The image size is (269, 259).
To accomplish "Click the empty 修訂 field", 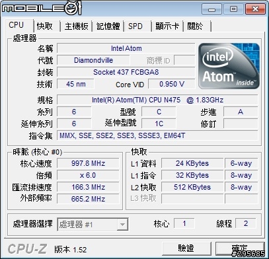I will click(x=241, y=124).
